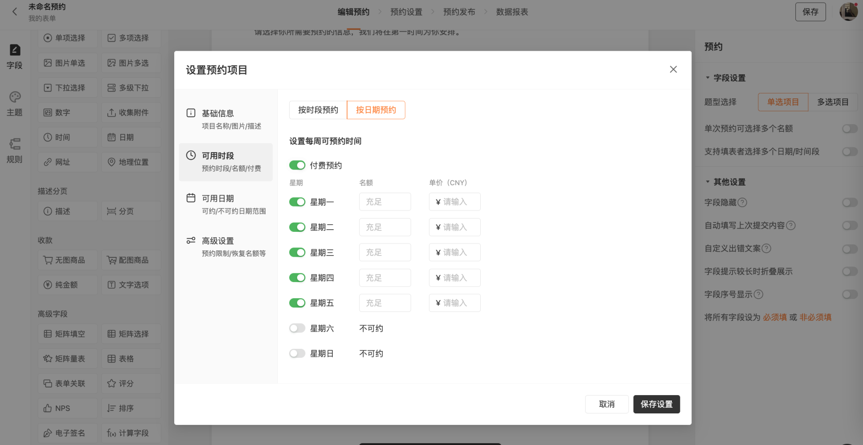863x445 pixels.
Task: Disable the 星期四 switch
Action: coord(297,278)
